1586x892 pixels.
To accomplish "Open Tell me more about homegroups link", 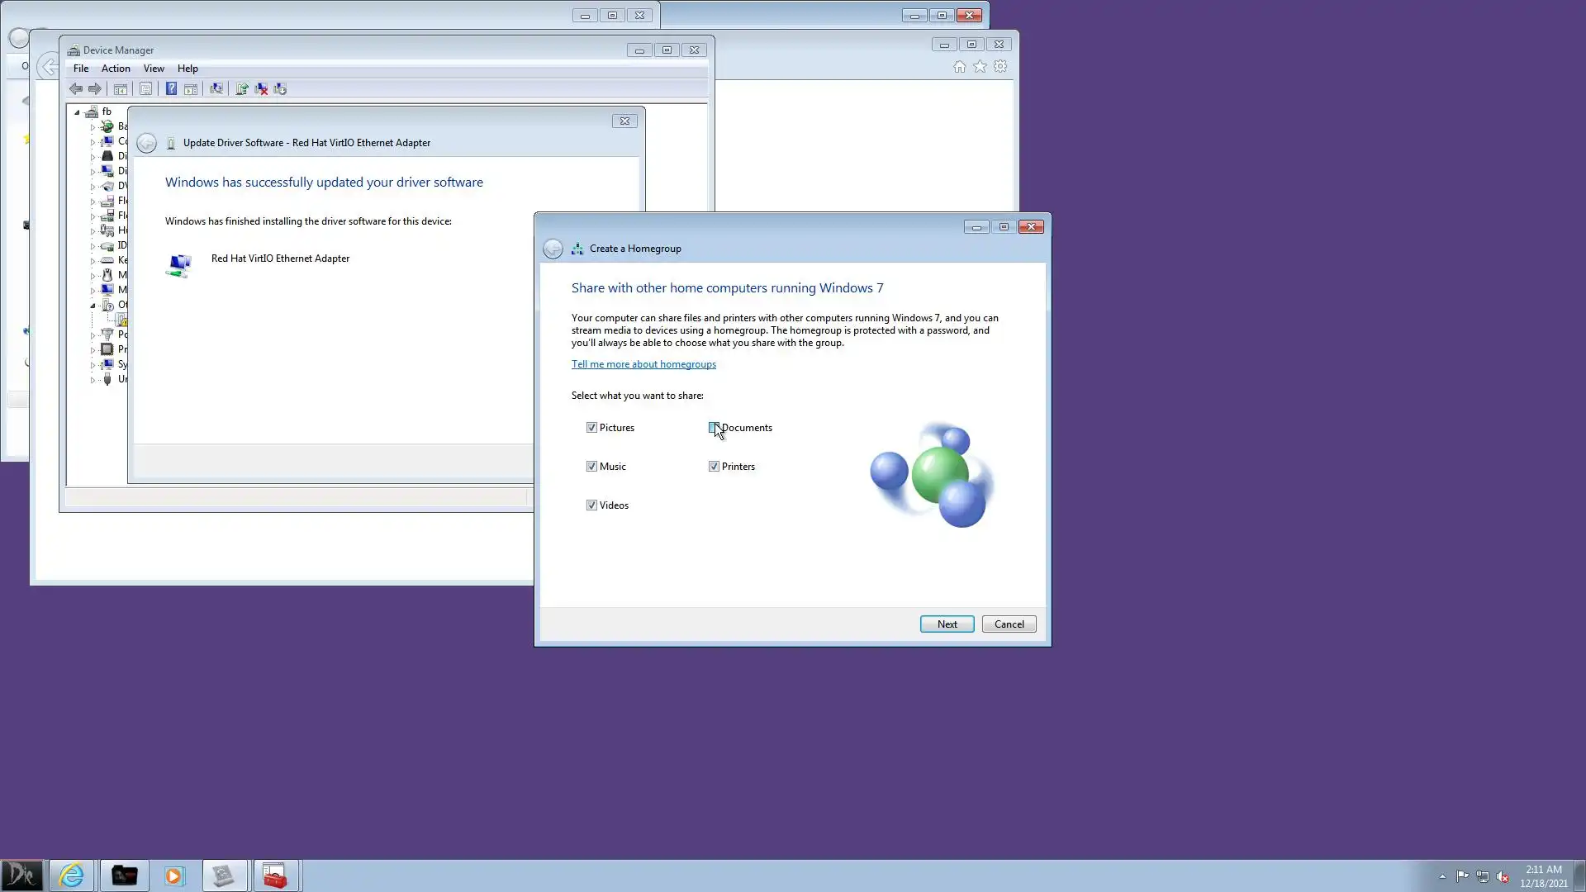I will 643,364.
